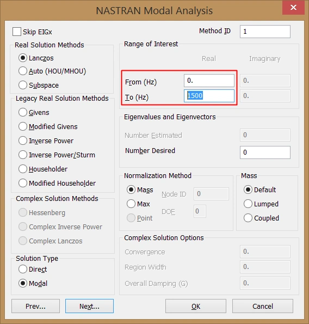
Task: Click the Number Desired input box
Action: click(265, 152)
